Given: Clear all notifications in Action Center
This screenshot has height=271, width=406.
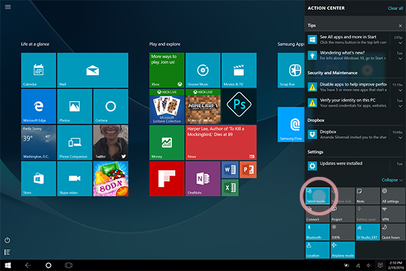Looking at the screenshot, I should click(395, 8).
